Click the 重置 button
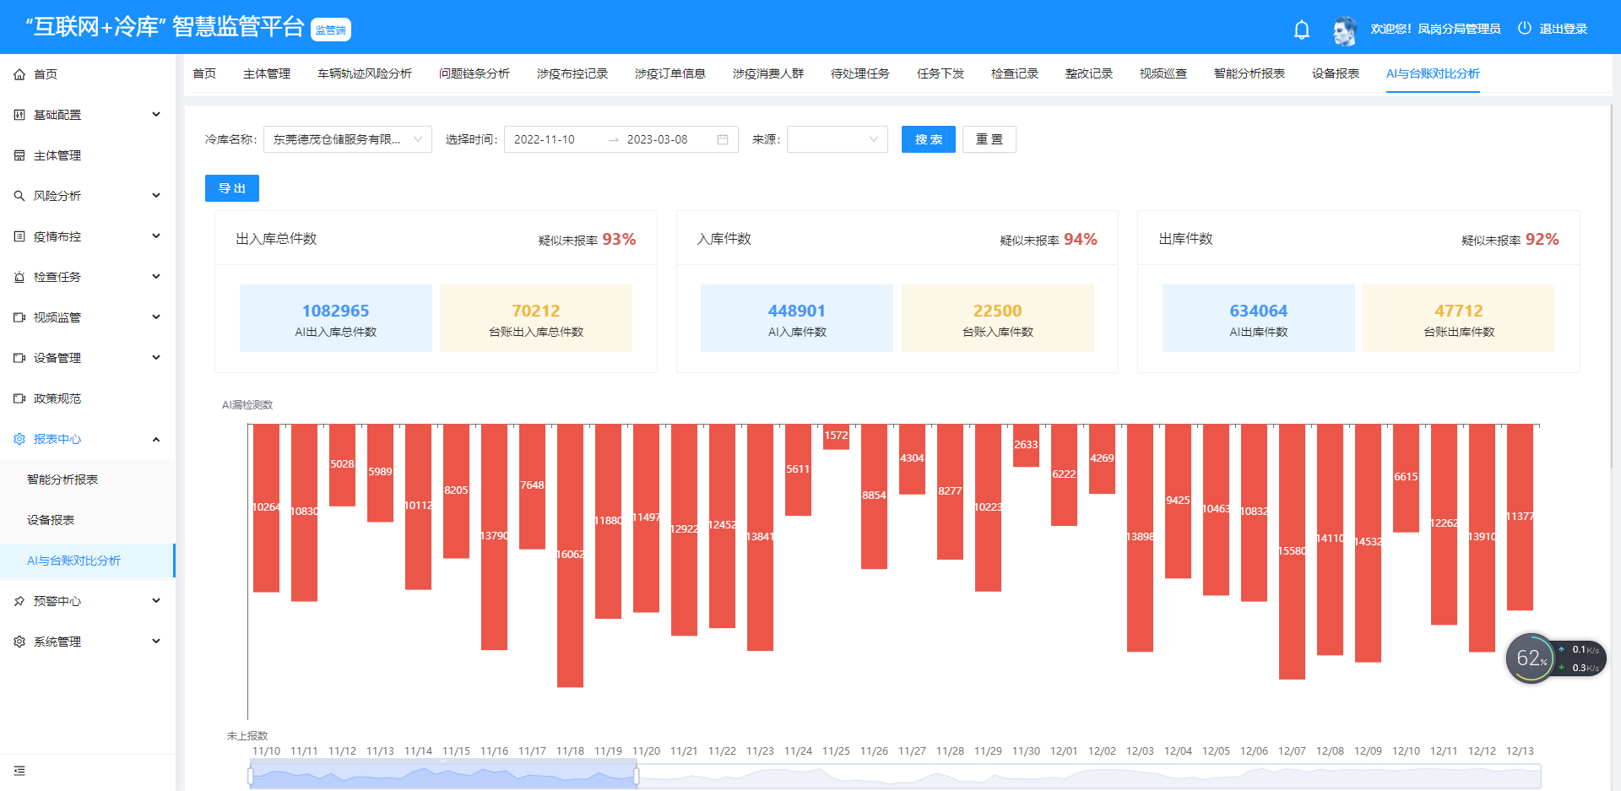Image resolution: width=1621 pixels, height=791 pixels. (x=989, y=139)
